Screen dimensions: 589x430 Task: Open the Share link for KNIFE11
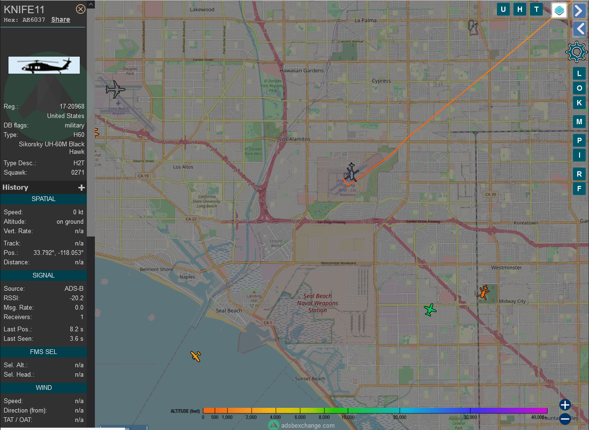pyautogui.click(x=61, y=20)
